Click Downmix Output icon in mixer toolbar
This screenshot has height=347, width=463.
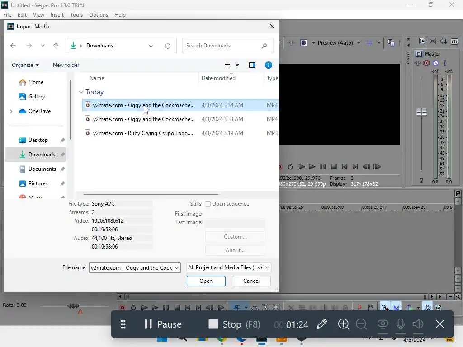[433, 41]
